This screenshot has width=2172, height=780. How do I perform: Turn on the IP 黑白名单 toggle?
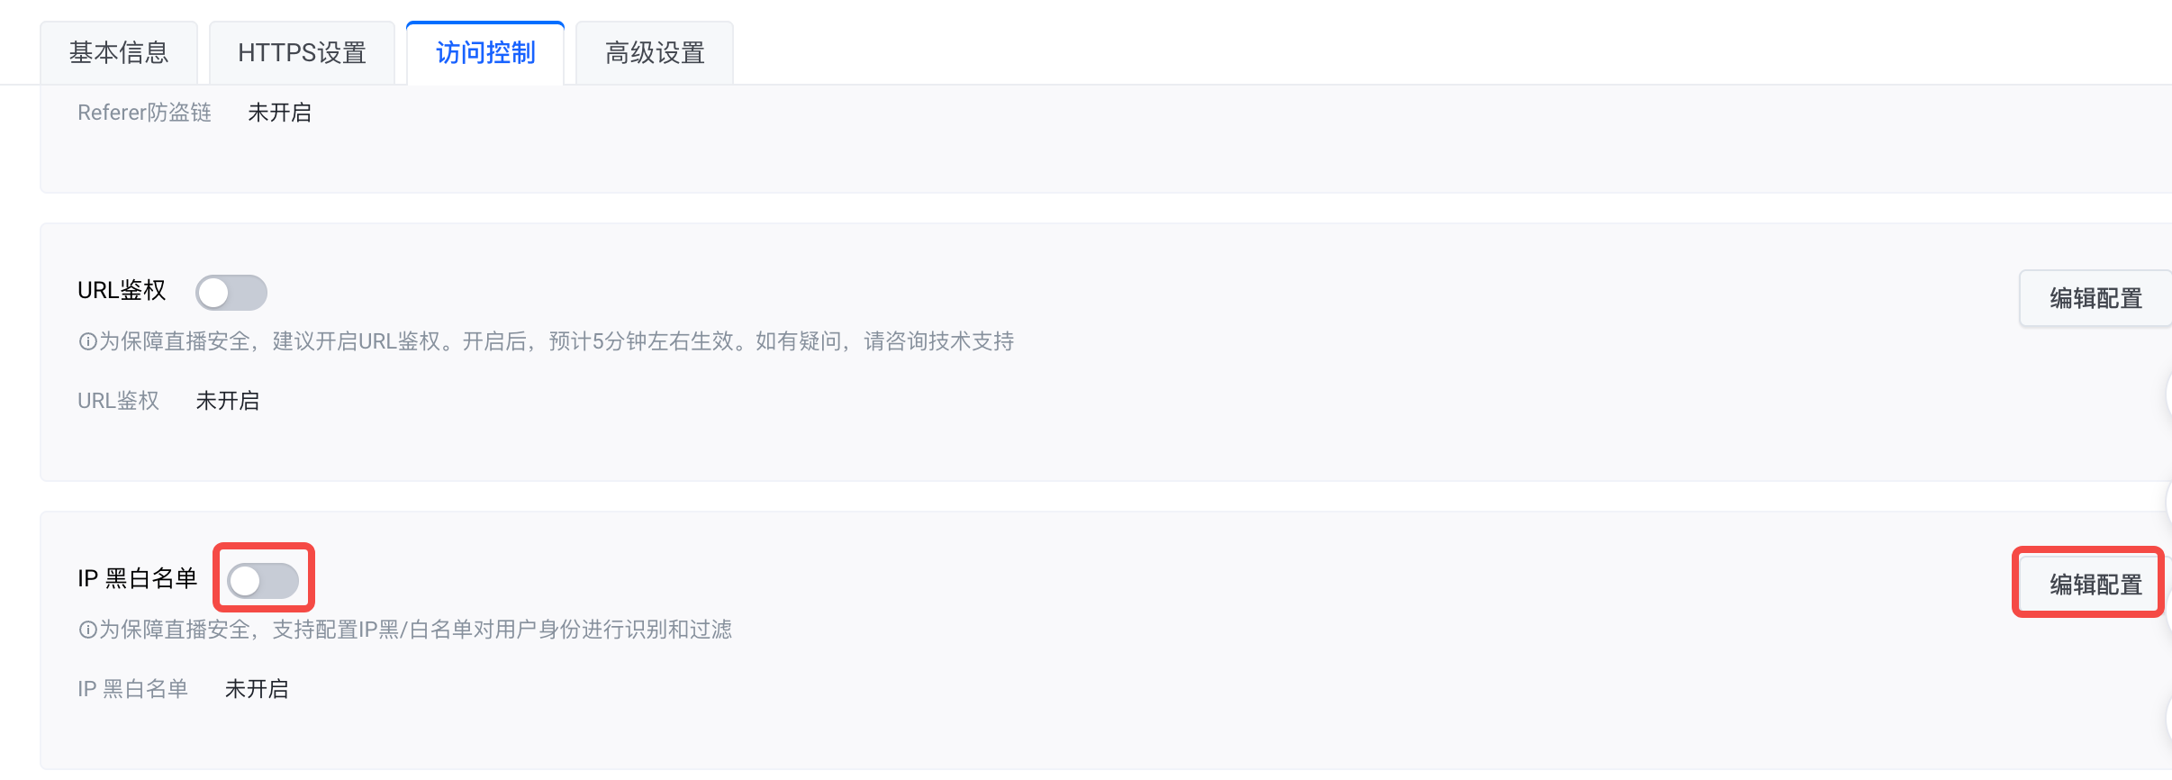263,581
